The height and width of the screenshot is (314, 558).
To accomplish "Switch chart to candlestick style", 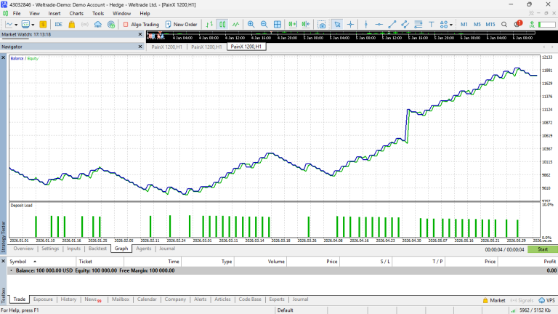I will pos(222,25).
